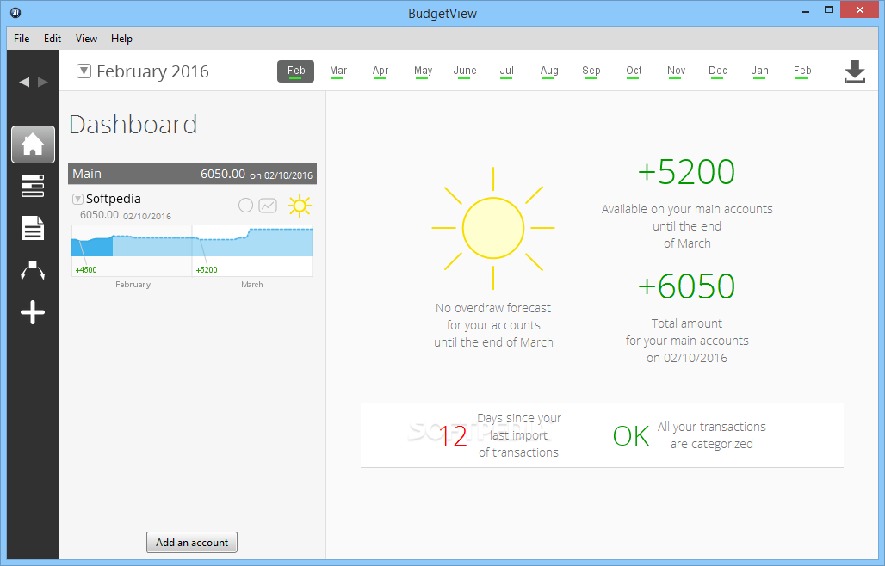Image resolution: width=885 pixels, height=566 pixels.
Task: Click the +5200 label on March chart
Action: click(207, 270)
